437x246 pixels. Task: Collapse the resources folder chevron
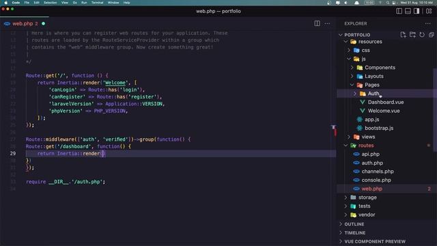click(346, 42)
